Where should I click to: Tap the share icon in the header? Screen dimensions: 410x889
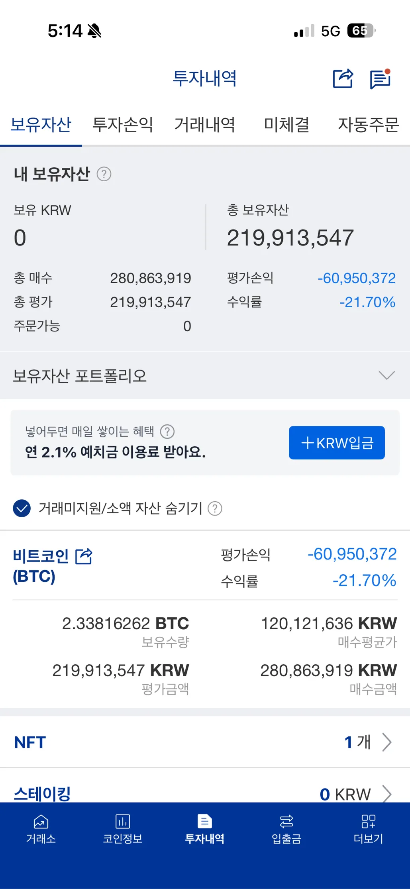(x=343, y=78)
